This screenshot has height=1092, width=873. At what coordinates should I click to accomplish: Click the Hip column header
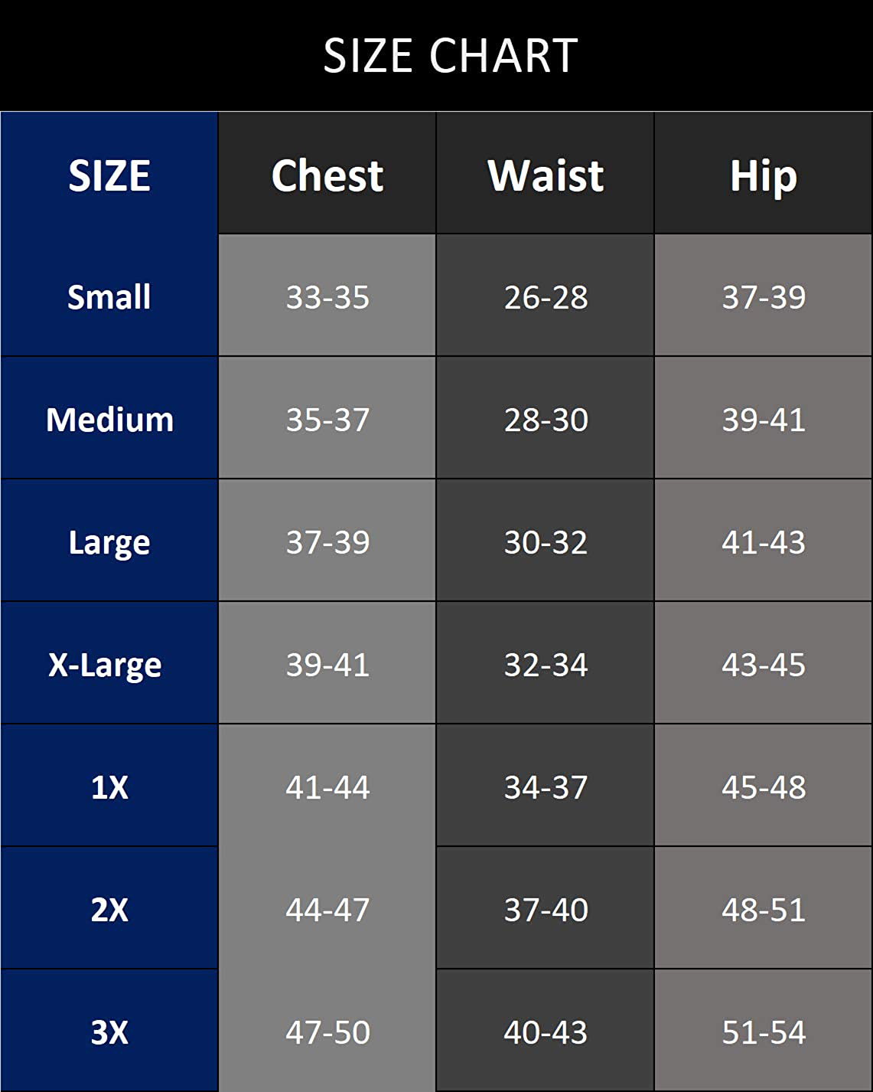click(x=764, y=175)
